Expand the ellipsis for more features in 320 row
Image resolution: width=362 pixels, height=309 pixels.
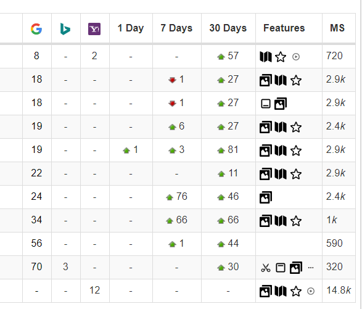coord(311,268)
